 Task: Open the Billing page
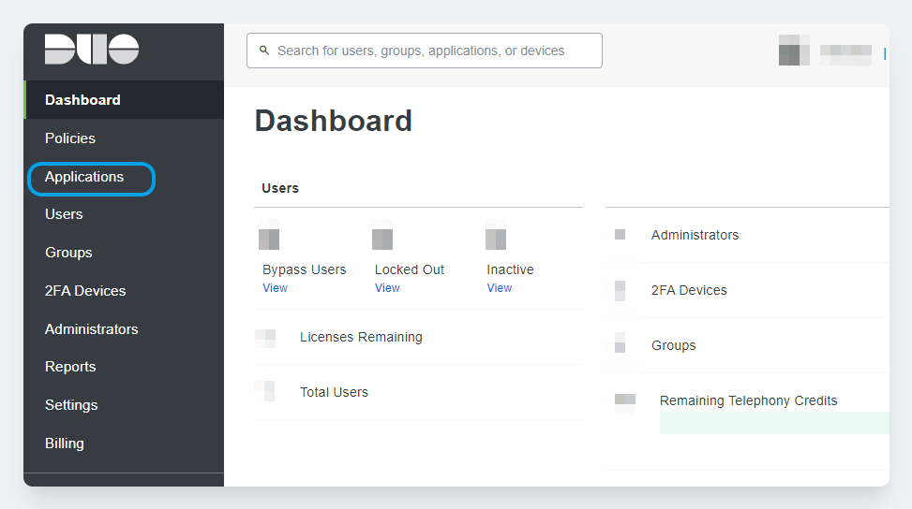[x=64, y=444]
